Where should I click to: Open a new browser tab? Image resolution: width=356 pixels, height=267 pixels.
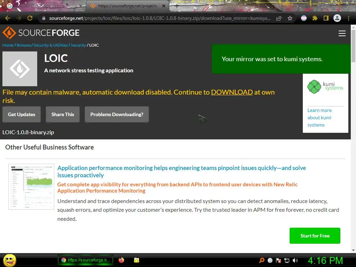pos(177,6)
